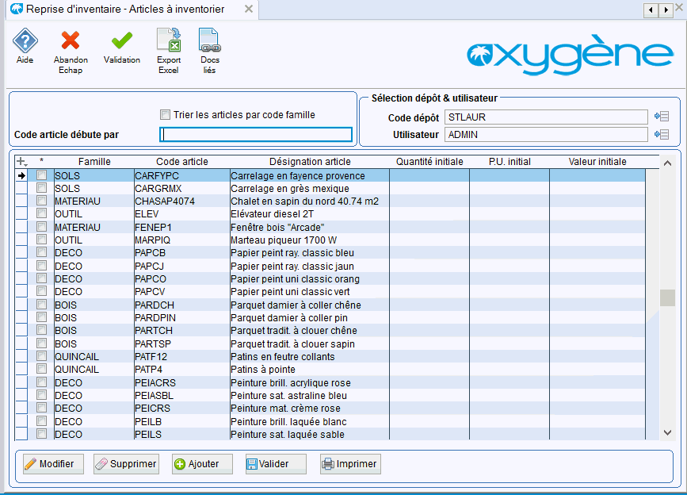The image size is (687, 495).
Task: Check the box for article CARGRMX
Action: 41,189
